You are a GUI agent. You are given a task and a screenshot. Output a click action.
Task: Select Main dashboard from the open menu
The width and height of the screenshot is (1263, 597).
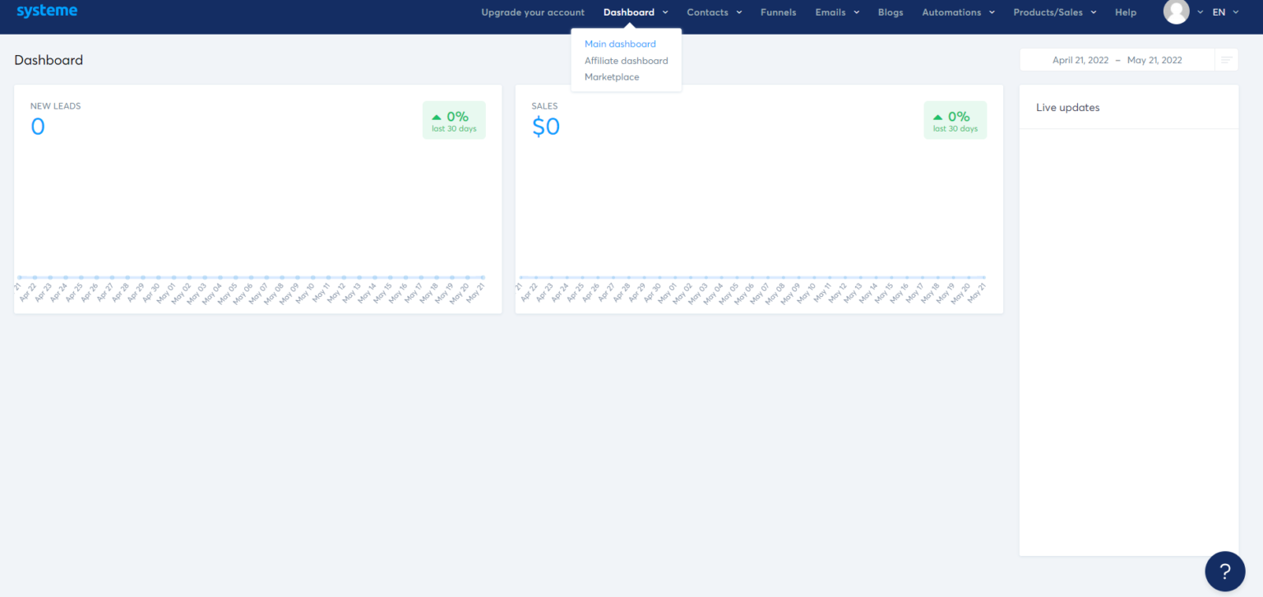click(620, 44)
